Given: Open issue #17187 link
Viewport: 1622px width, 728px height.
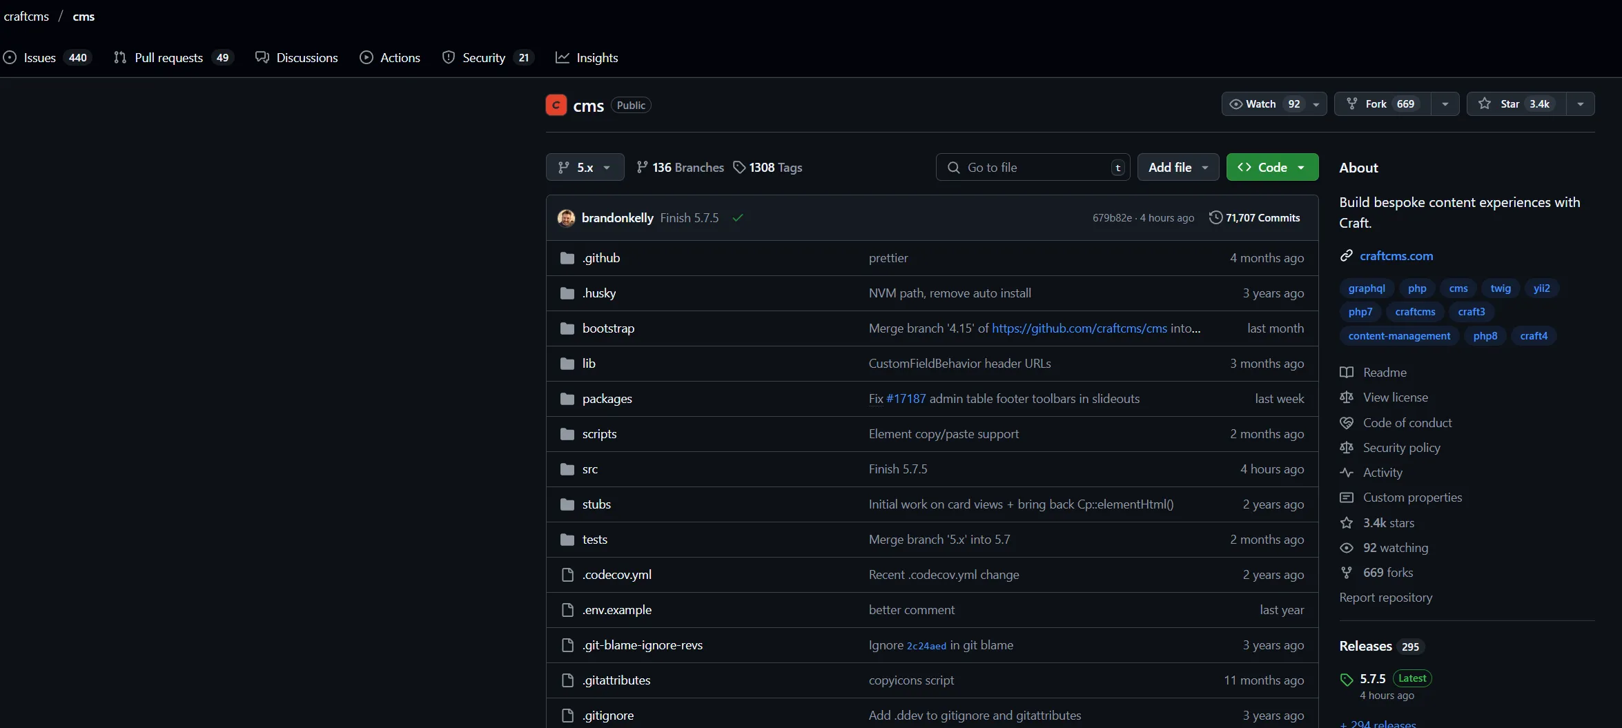Looking at the screenshot, I should point(906,399).
